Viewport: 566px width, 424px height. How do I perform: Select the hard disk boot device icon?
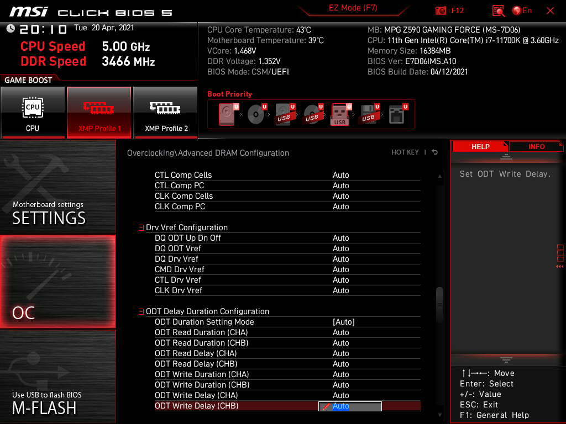(228, 114)
